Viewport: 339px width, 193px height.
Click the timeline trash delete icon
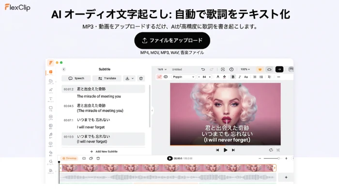98,158
